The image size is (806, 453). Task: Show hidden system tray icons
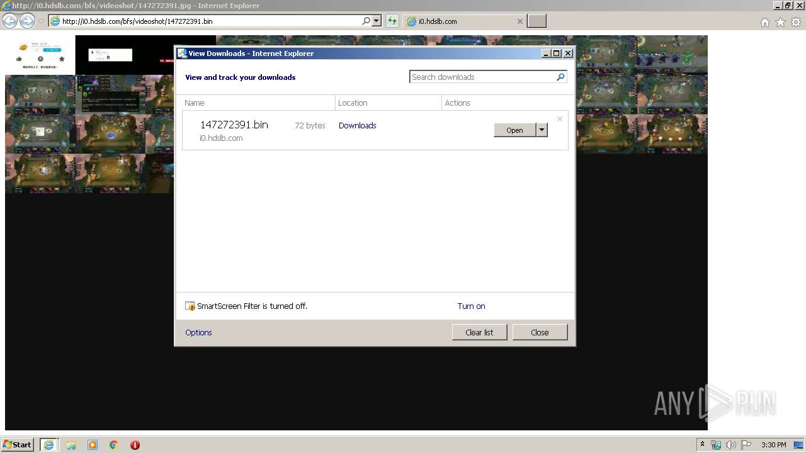pyautogui.click(x=702, y=445)
